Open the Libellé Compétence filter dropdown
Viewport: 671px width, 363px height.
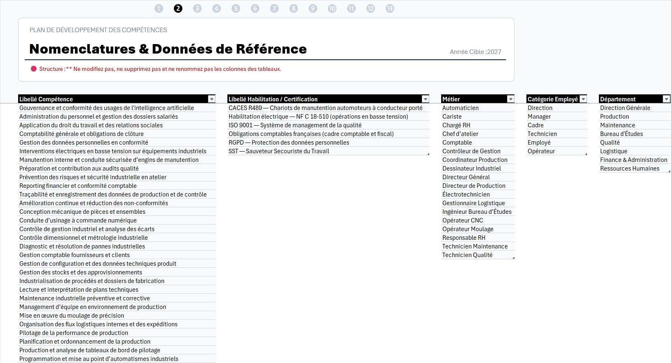click(211, 99)
